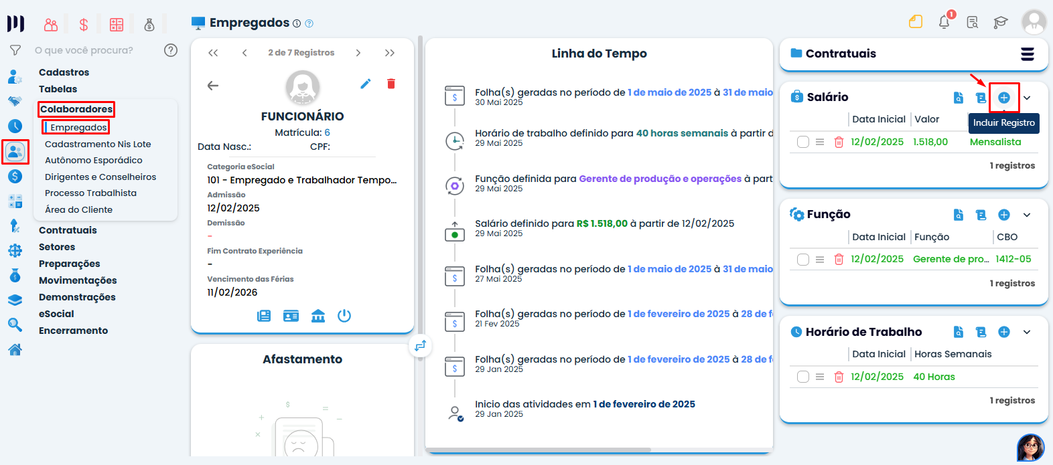Viewport: 1053px width, 465px height.
Task: Jump to first record with << arrow
Action: point(213,53)
